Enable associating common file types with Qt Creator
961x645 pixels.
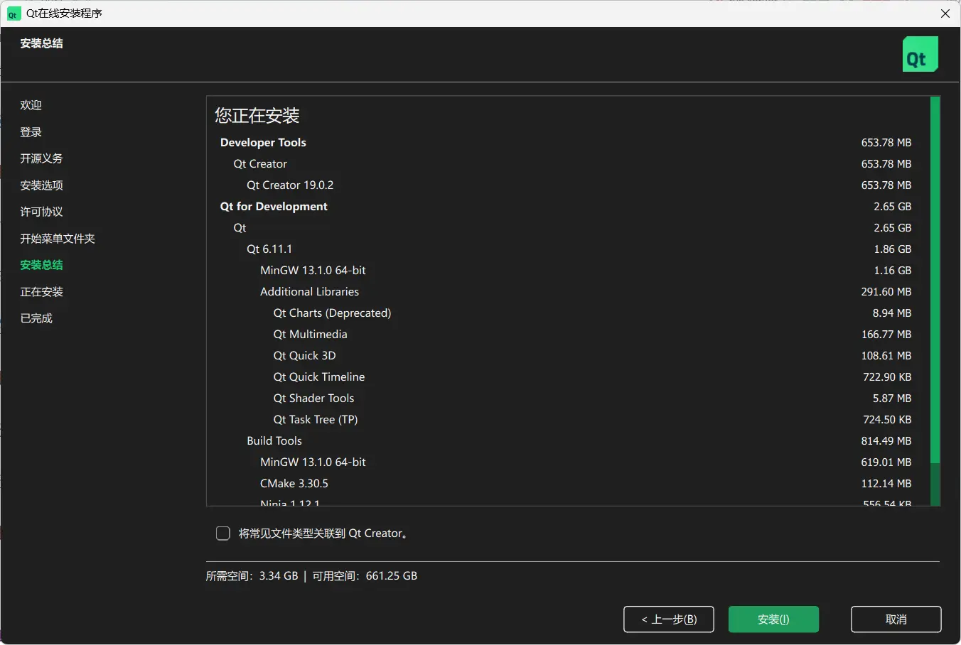coord(223,533)
